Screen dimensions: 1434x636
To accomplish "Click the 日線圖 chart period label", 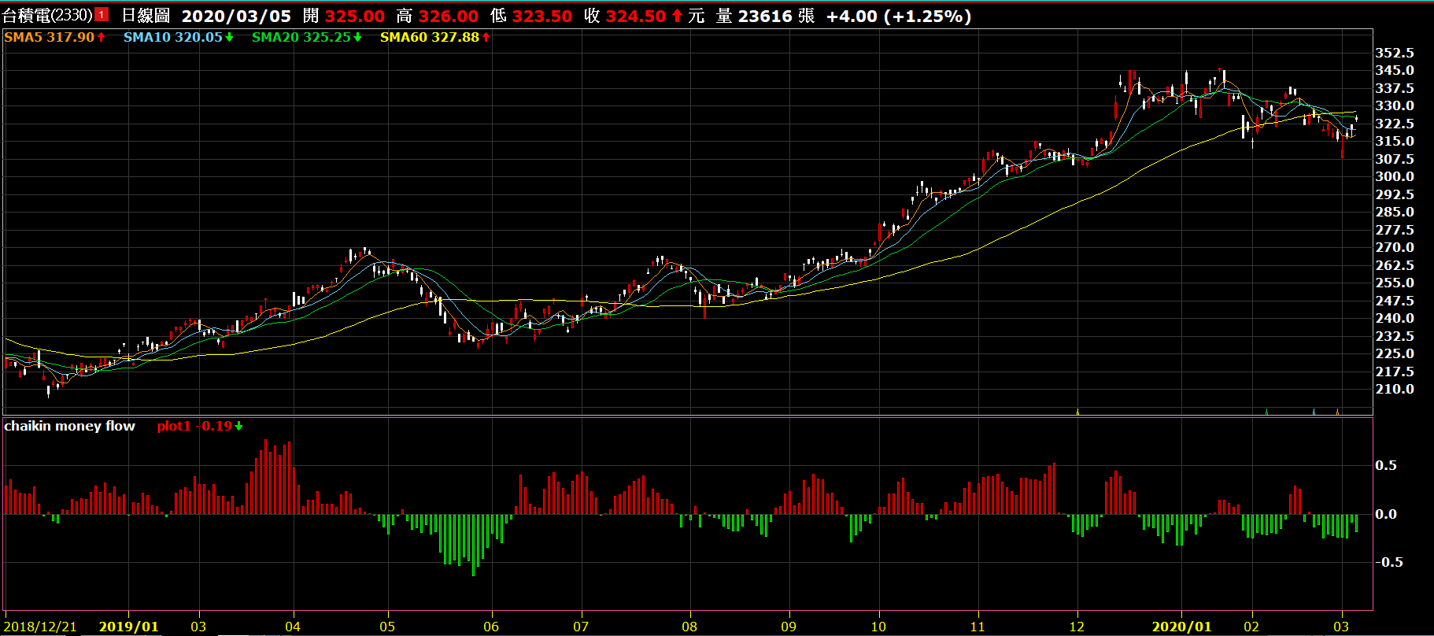I will tap(146, 16).
